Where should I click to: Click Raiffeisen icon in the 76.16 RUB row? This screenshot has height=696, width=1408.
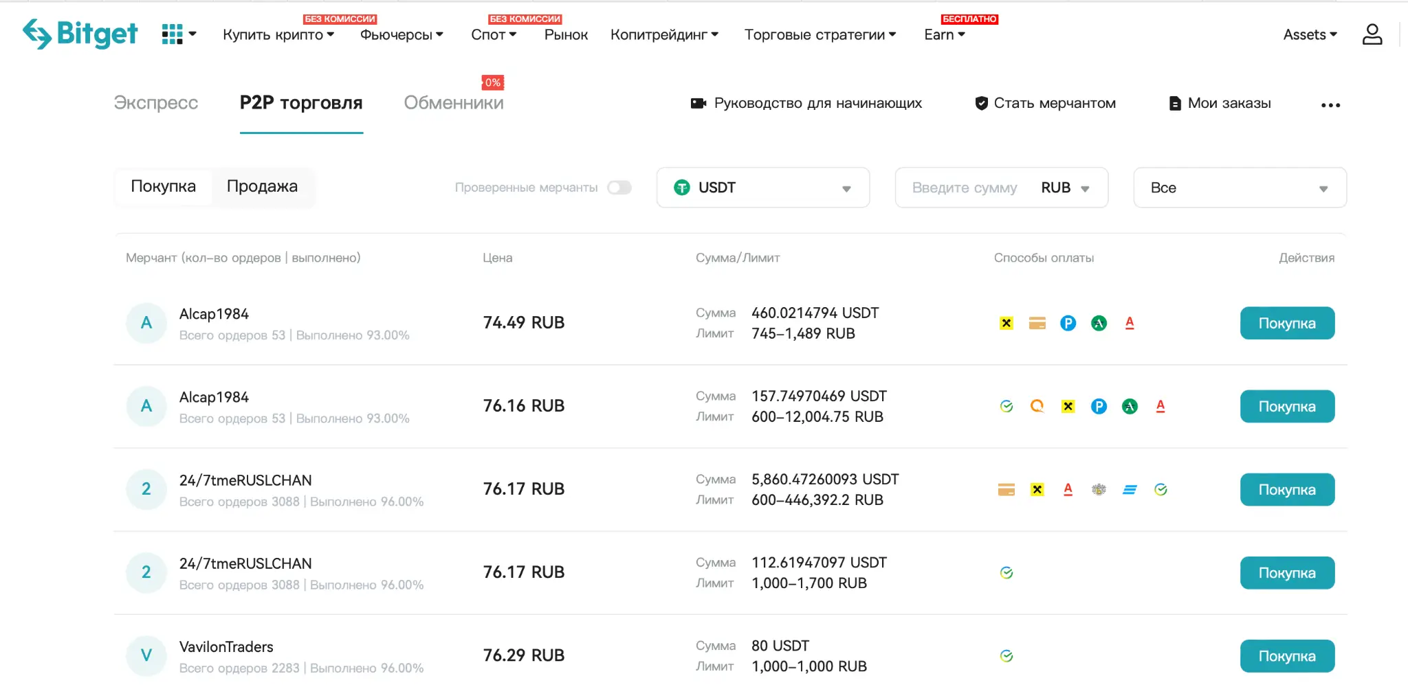(x=1068, y=406)
